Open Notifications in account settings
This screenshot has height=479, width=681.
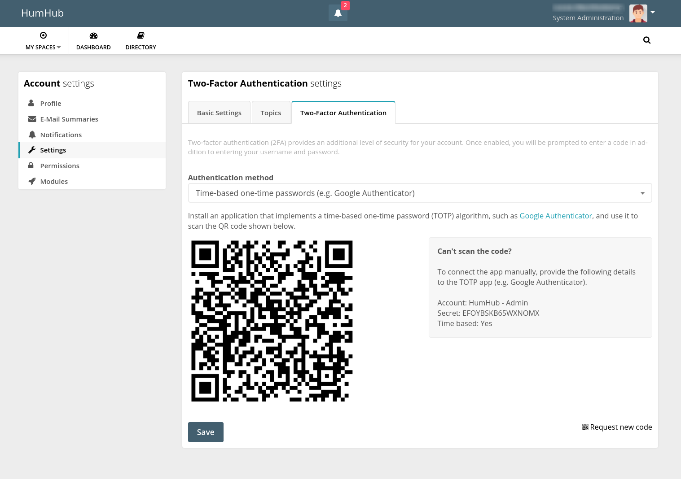coord(92,135)
